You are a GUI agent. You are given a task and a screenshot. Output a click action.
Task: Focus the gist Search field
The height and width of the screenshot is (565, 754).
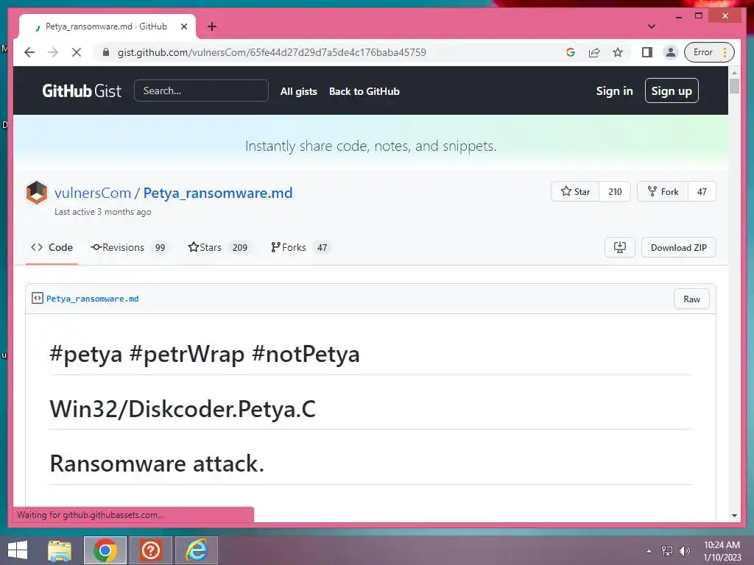201,90
